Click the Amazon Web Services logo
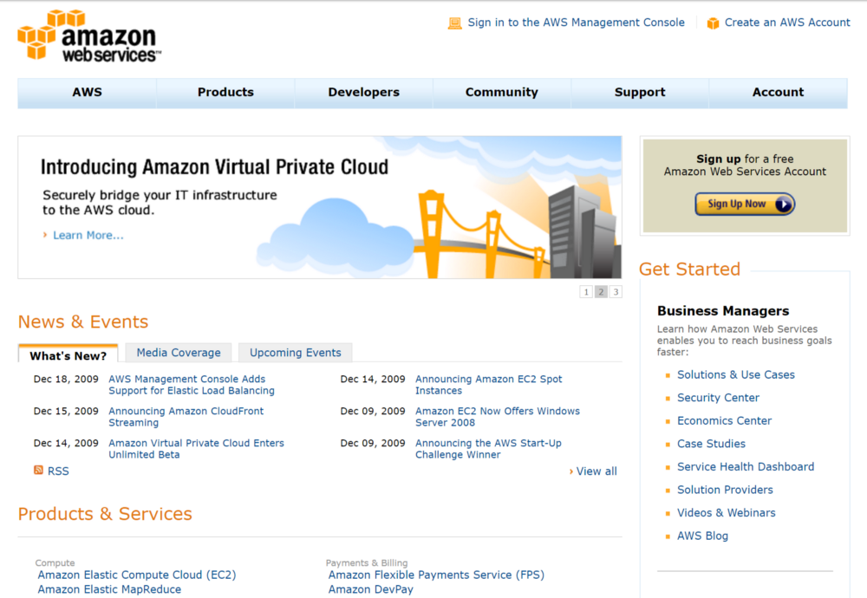867x598 pixels. coord(89,36)
